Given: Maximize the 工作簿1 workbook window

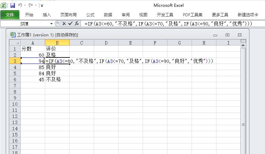Looking at the screenshot, I should coord(228,35).
